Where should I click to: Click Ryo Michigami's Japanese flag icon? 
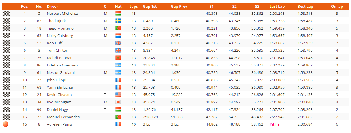118,102
